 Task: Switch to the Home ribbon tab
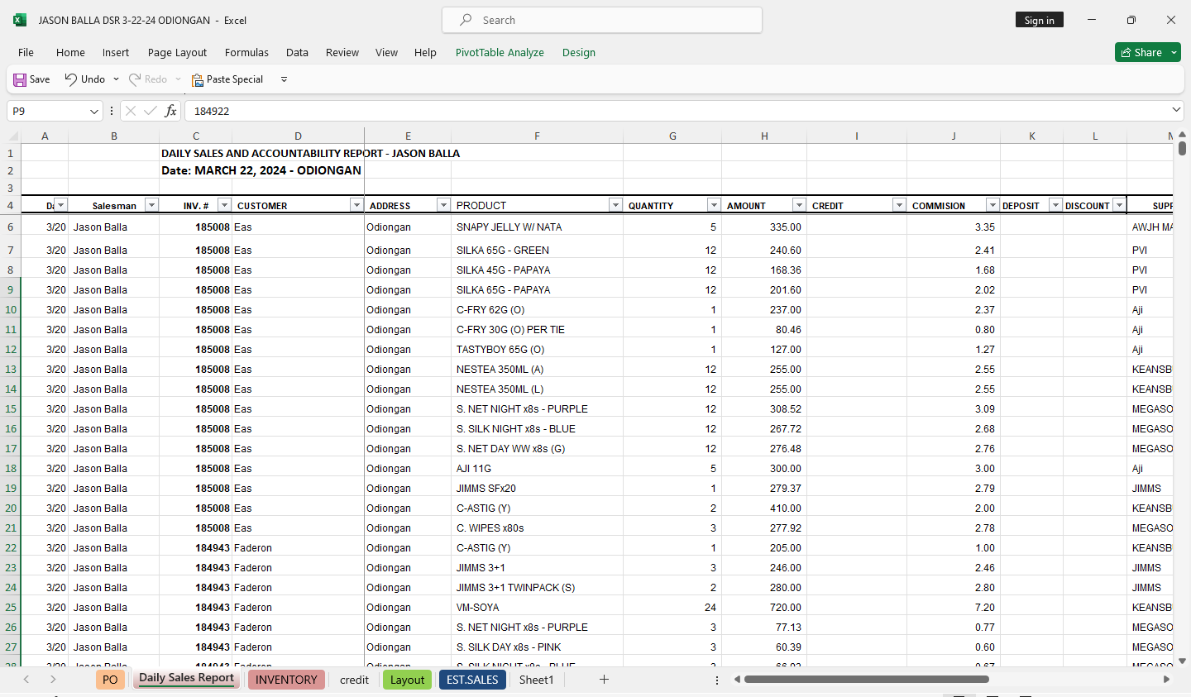[x=70, y=52]
